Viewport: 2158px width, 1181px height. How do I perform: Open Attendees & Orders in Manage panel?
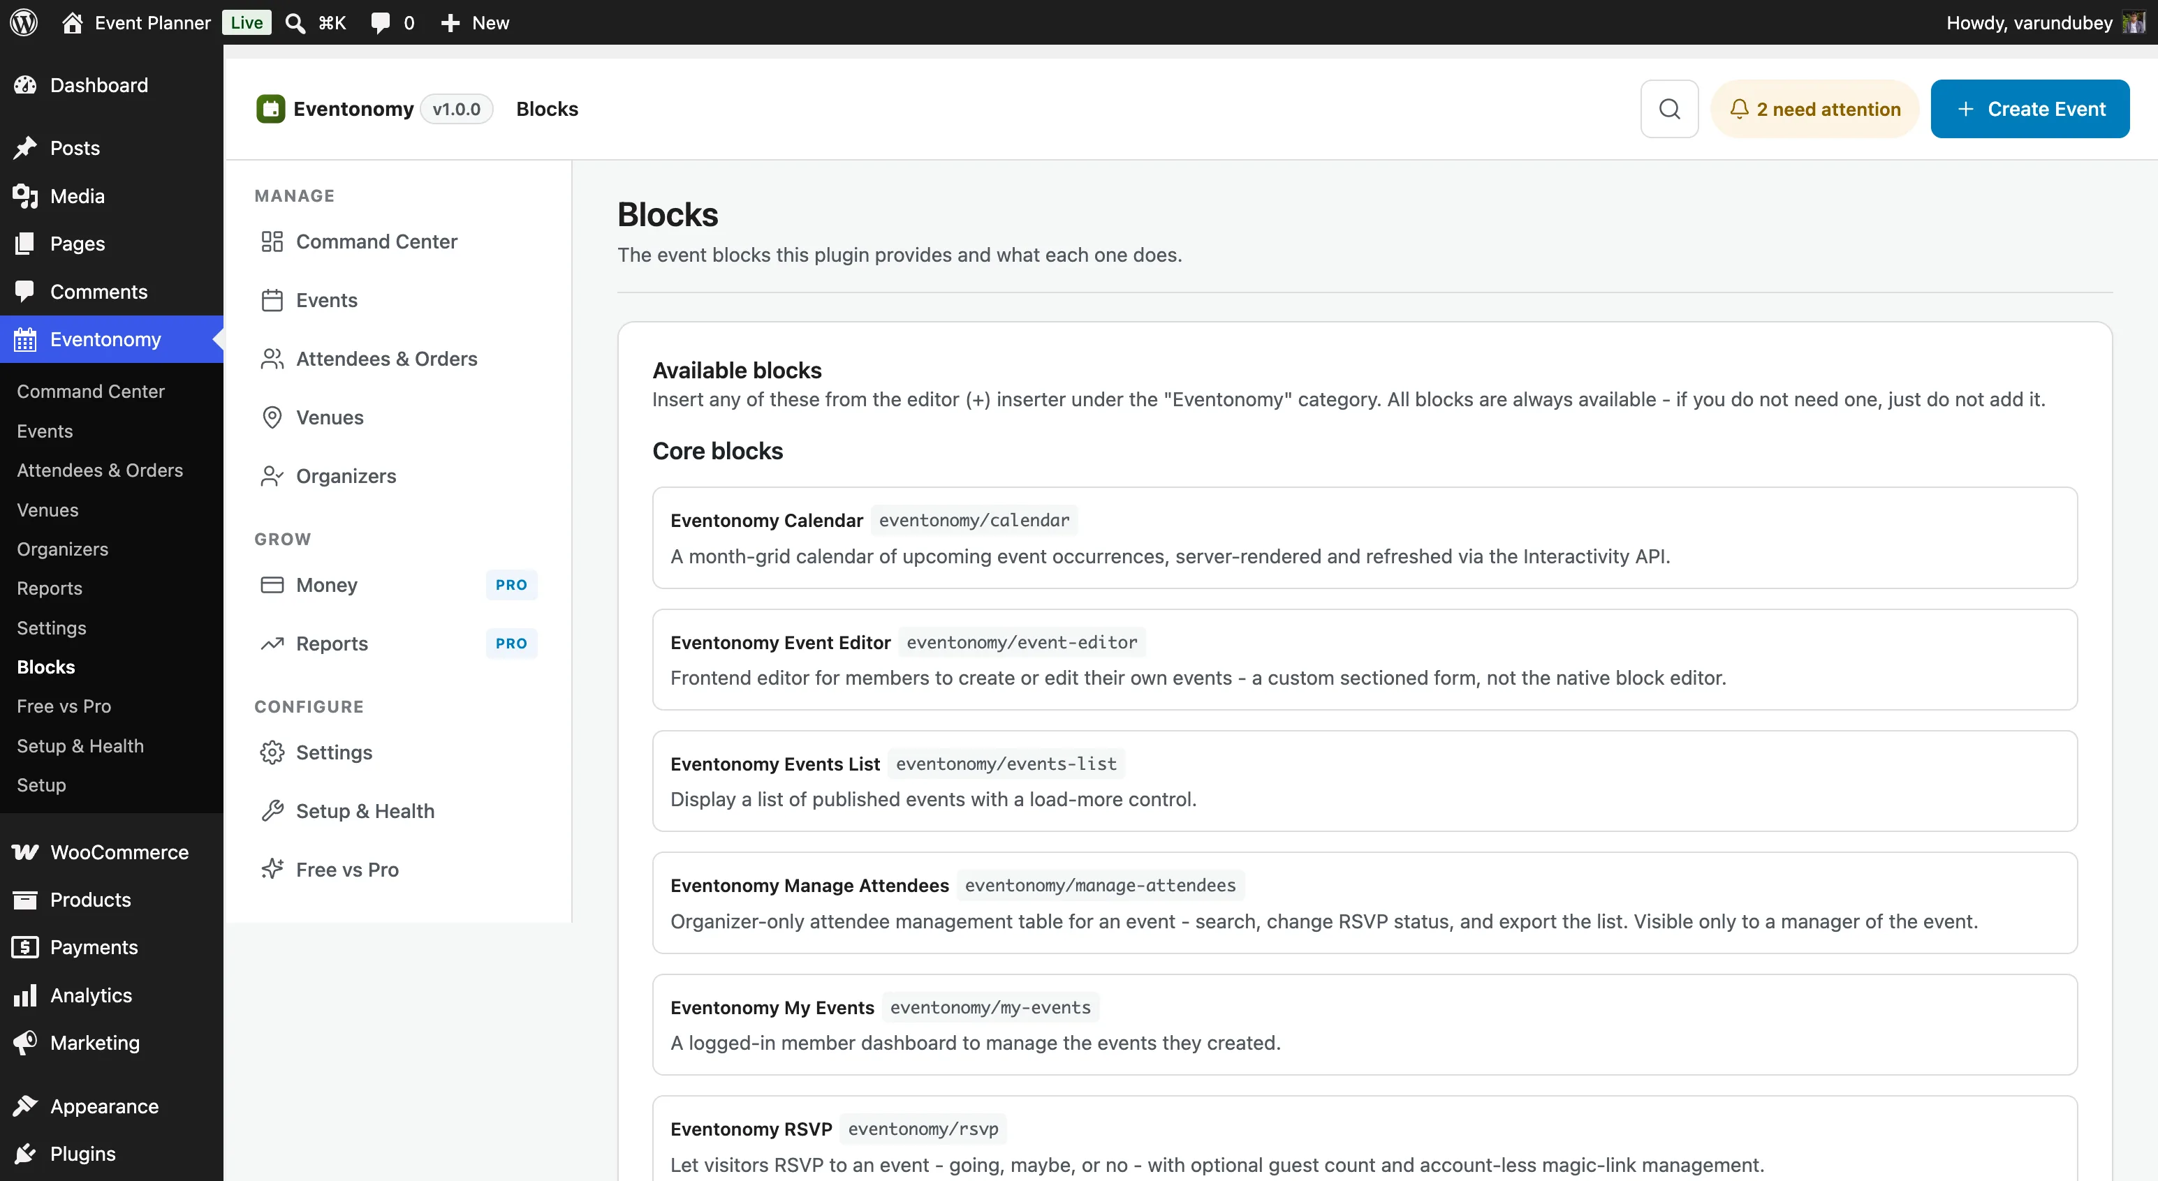tap(398, 359)
